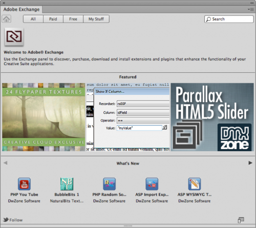
Task: Click ASP WYSIWYG T... title
Action: (195, 195)
